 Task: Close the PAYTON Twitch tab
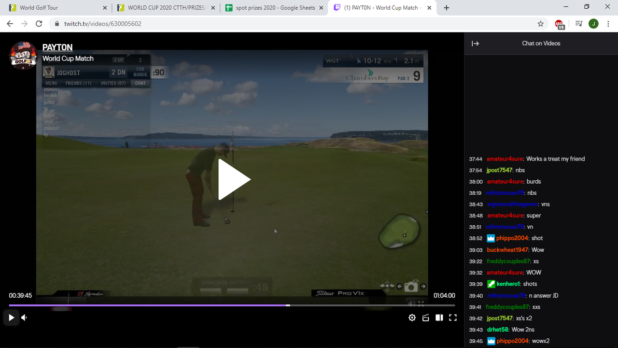coord(429,8)
